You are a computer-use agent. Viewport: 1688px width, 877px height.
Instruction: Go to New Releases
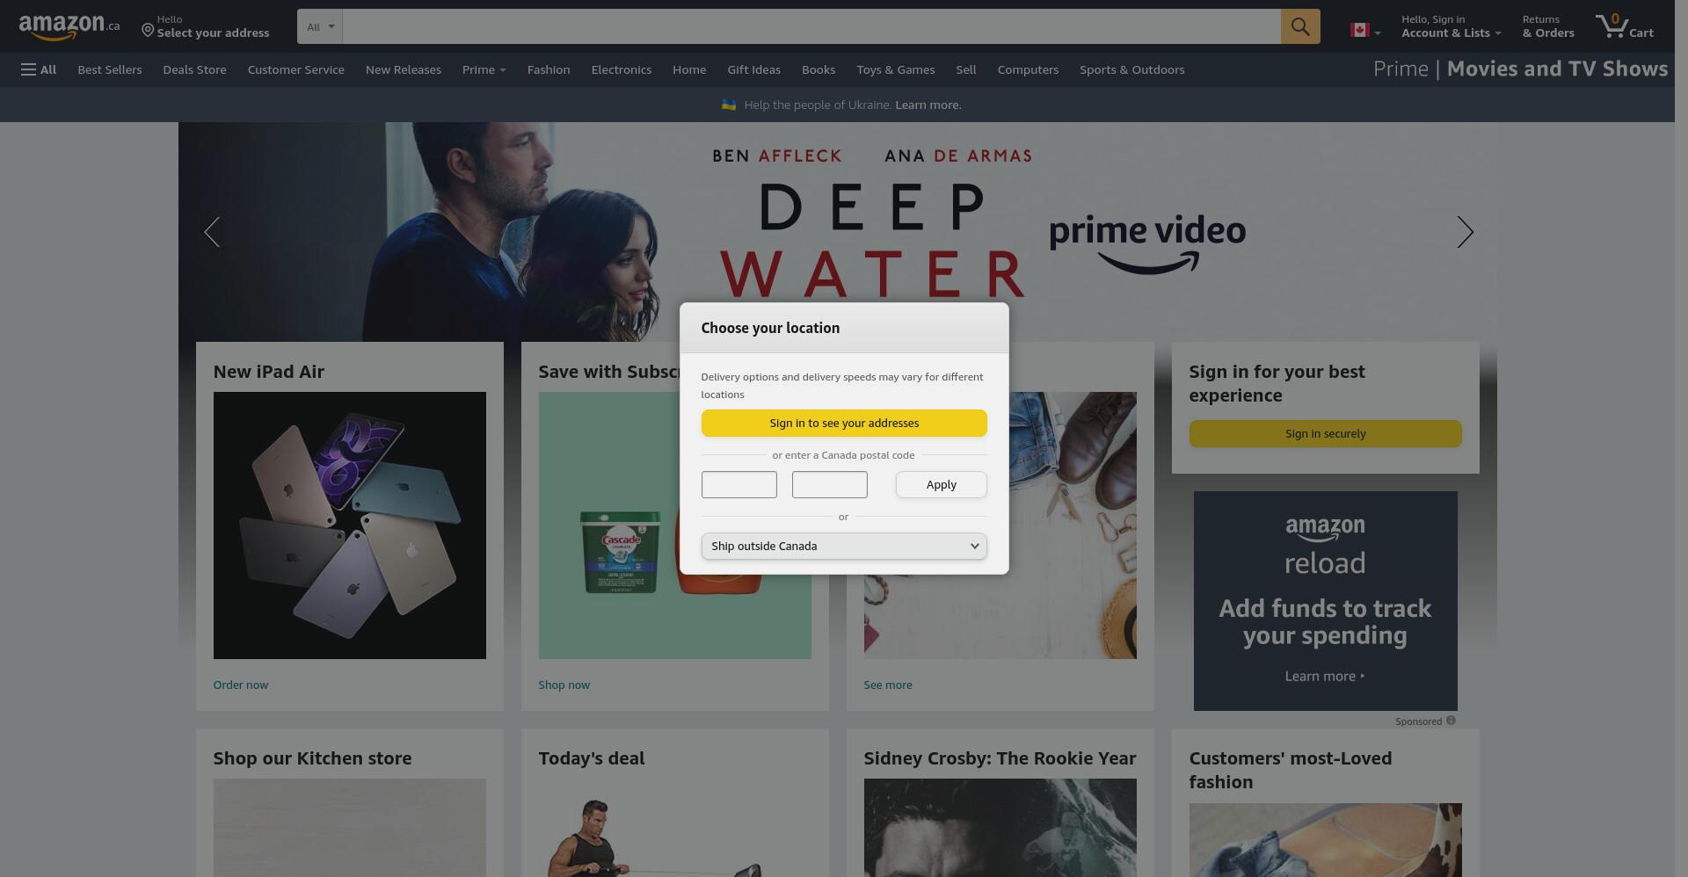(x=404, y=69)
